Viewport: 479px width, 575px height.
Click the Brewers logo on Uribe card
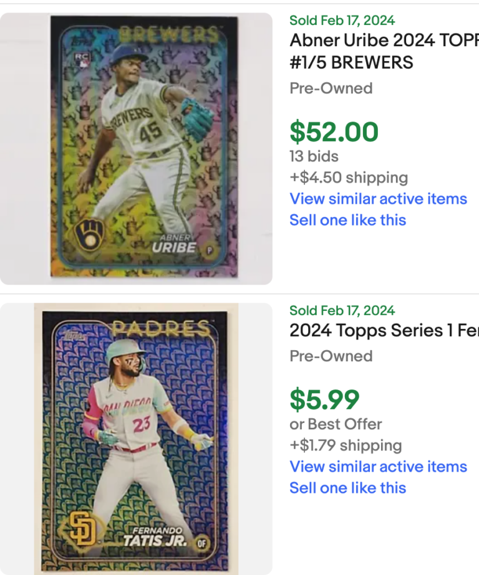pos(90,235)
